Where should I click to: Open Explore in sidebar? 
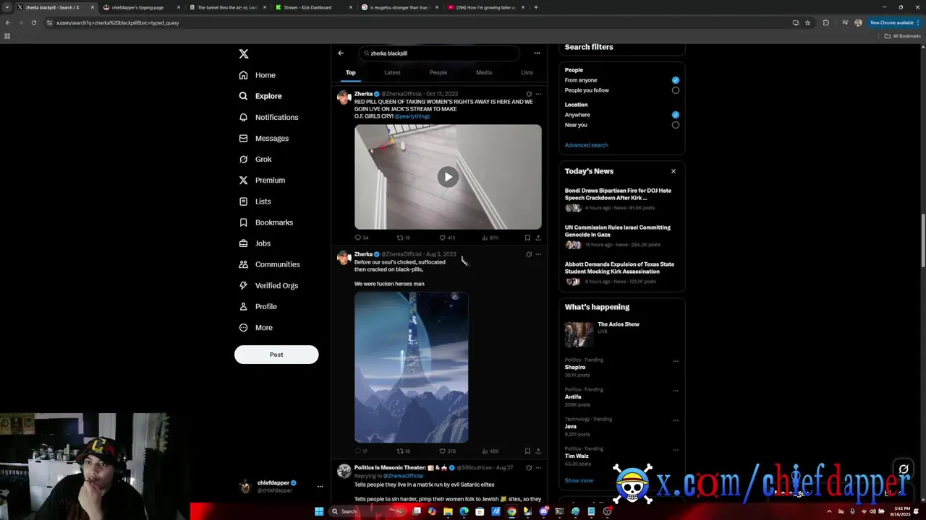pyautogui.click(x=260, y=96)
